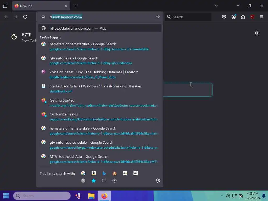Reload the current page
The image size is (268, 201).
point(25,17)
